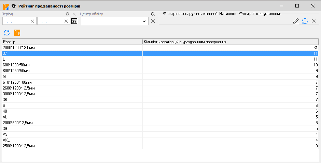Image resolution: width=321 pixels, height=163 pixels.
Task: Sort by the Розмір column header
Action: pos(72,42)
